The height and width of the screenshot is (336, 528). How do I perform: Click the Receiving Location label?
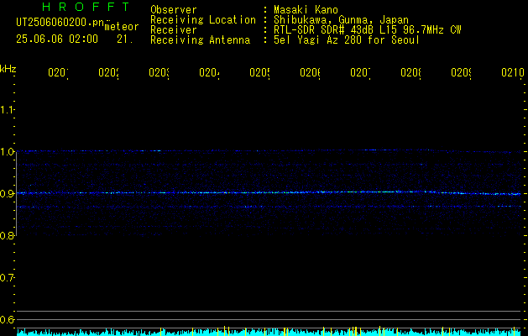203,20
